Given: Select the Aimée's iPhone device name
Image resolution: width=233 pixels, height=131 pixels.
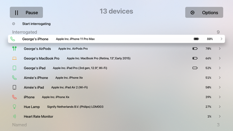Looking at the screenshot, I should point(36,78).
